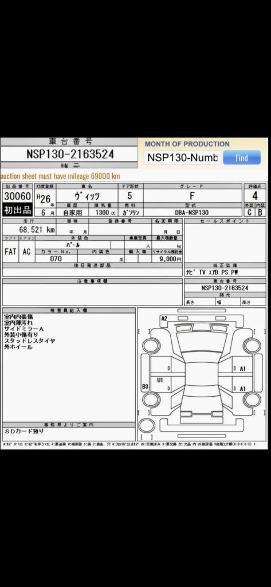Viewport: 271px width, 587px height.
Task: Select the 検査員記入欄 section header
Action: [x=69, y=311]
